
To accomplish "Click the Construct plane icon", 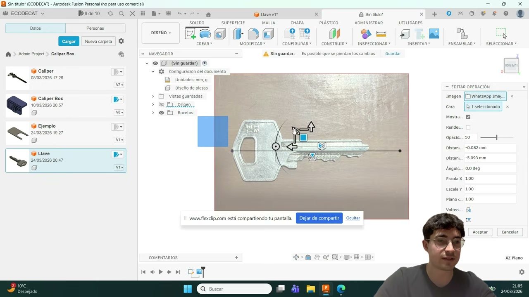I will [334, 33].
